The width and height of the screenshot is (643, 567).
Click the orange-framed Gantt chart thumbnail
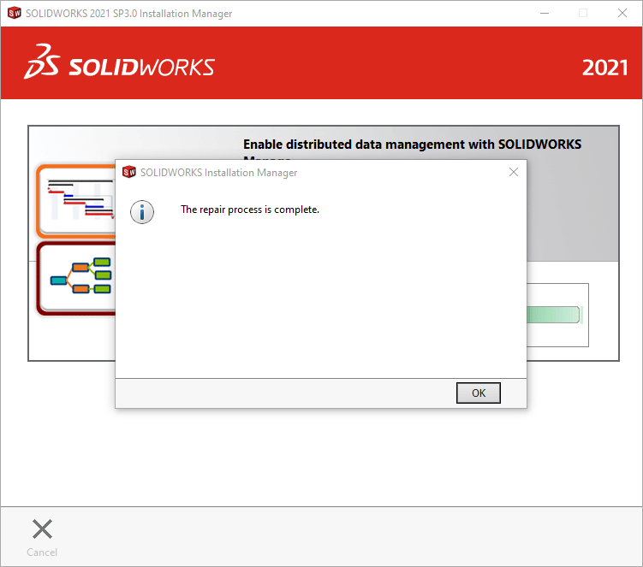[76, 201]
